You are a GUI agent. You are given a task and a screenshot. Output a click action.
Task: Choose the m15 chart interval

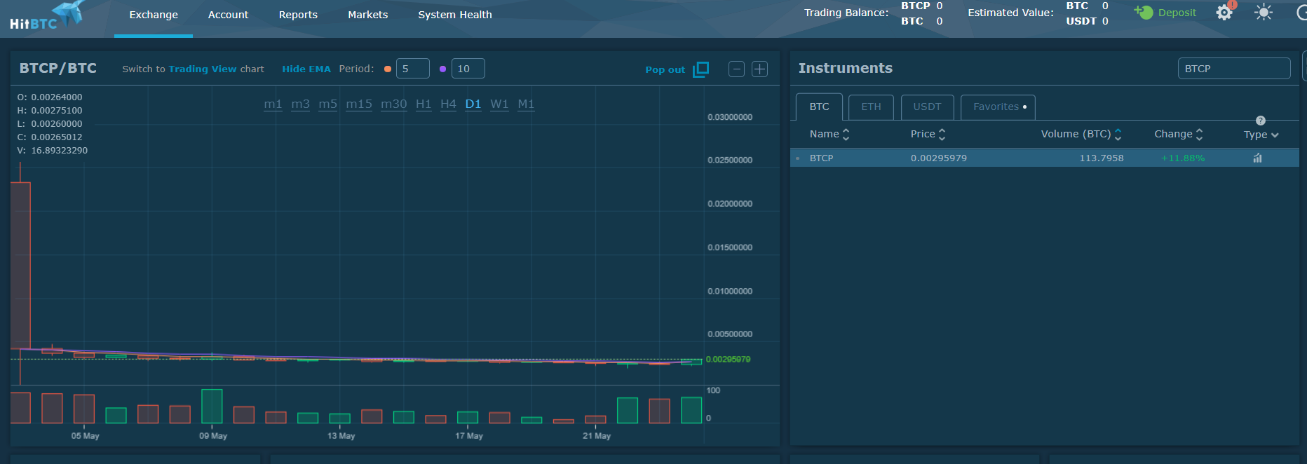(359, 104)
